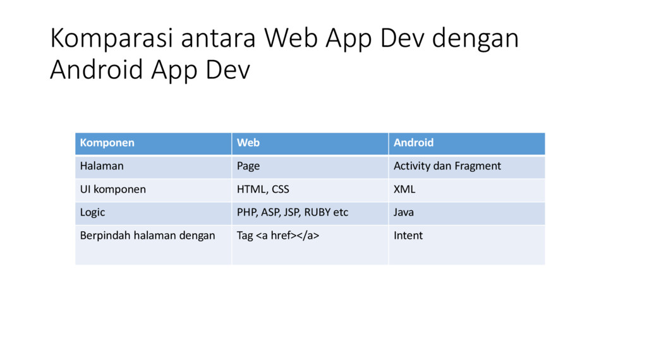The height and width of the screenshot is (364, 647).
Task: Select the 'HTML, CSS' cell
Action: (x=310, y=190)
